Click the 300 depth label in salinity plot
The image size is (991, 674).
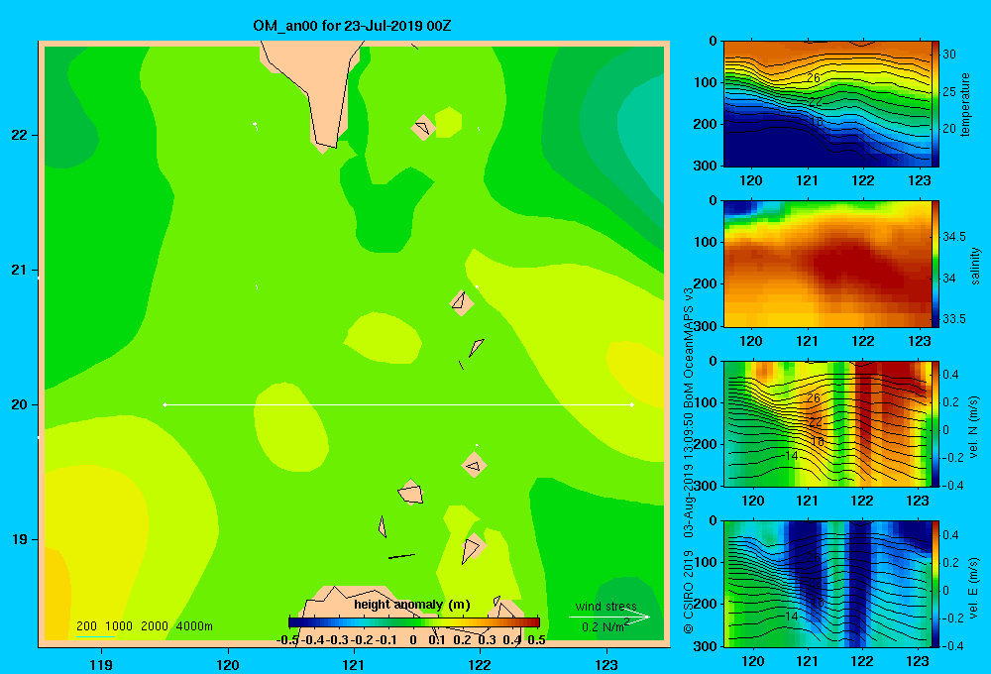point(707,326)
